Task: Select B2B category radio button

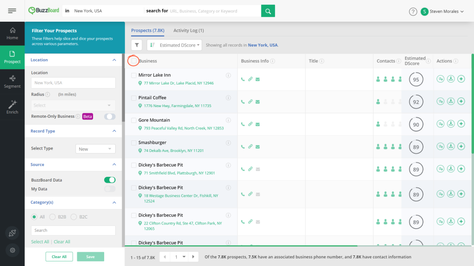Action: [52, 217]
